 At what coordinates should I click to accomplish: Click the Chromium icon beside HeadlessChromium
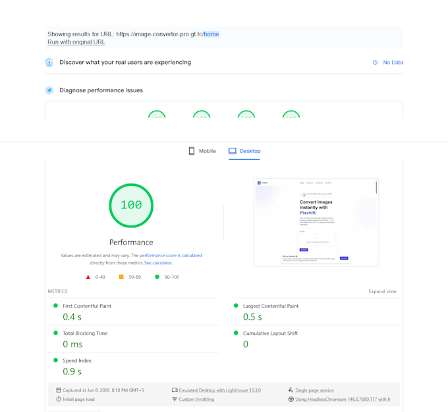pyautogui.click(x=291, y=399)
